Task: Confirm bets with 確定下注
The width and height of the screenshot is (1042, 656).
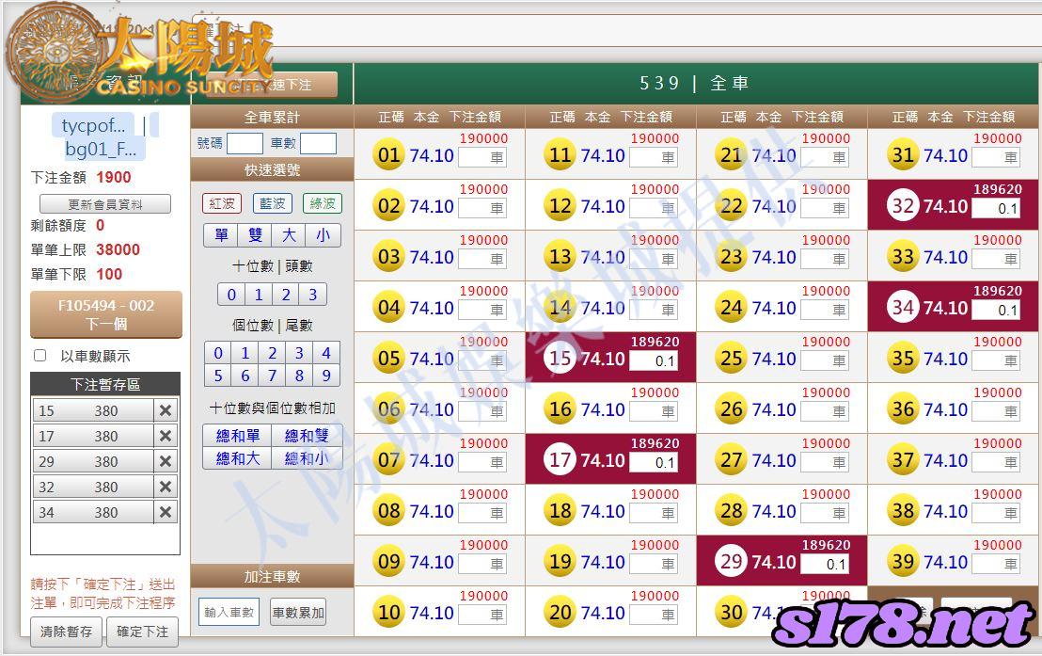Action: pos(143,632)
